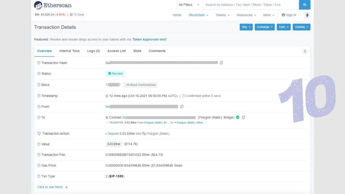Click the lightbulb icon beside Transaction Action
The image size is (345, 194).
click(39, 133)
